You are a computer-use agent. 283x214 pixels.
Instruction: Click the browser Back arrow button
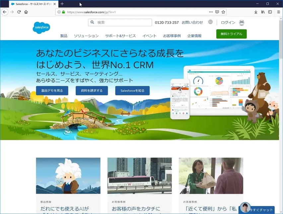point(5,12)
